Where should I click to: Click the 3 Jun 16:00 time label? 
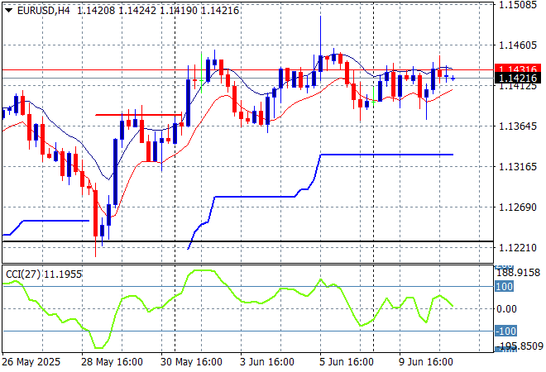point(266,362)
